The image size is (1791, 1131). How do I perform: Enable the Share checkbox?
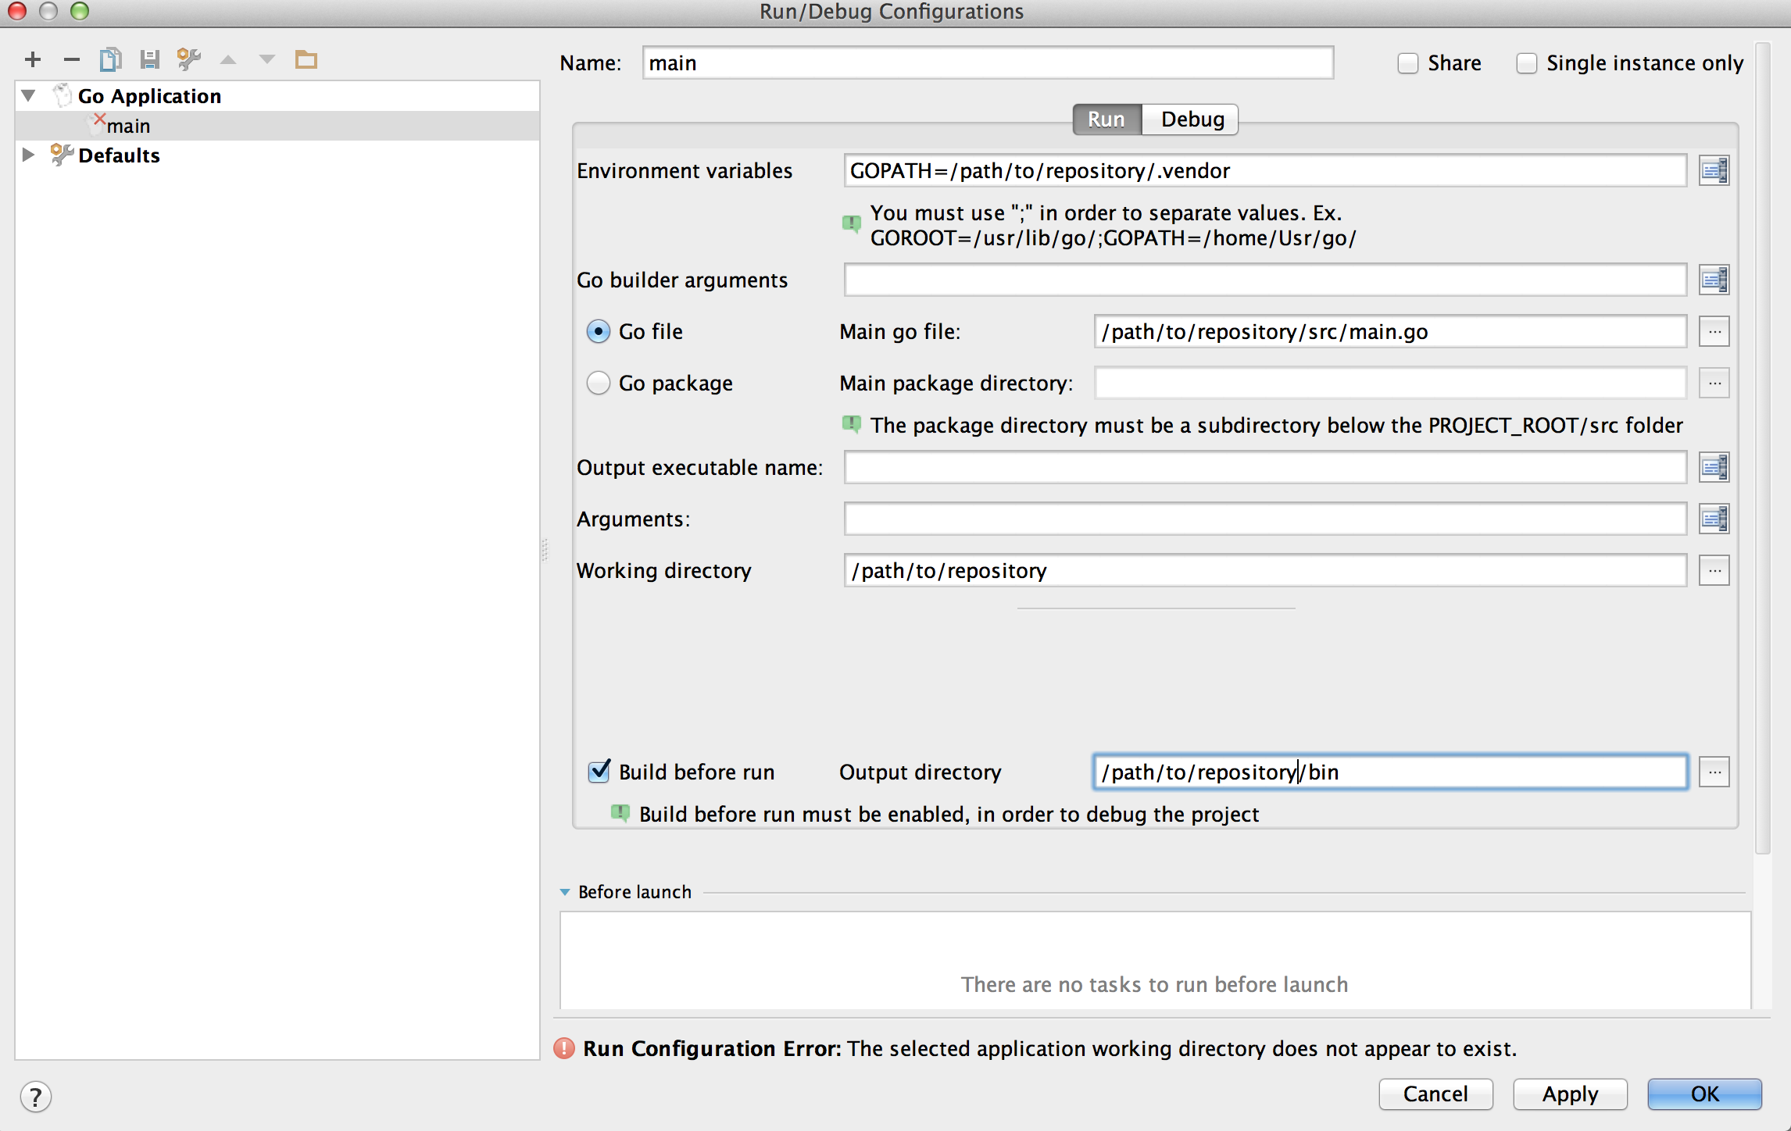(x=1408, y=63)
